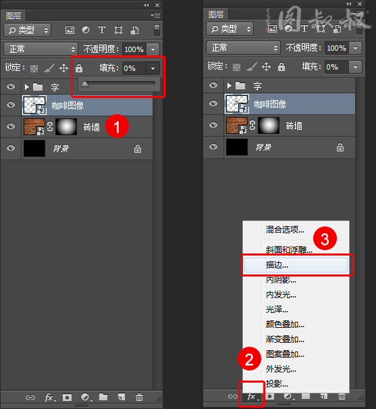This screenshot has width=376, height=409.
Task: Click fill 0% value field in left panel
Action: click(x=134, y=68)
